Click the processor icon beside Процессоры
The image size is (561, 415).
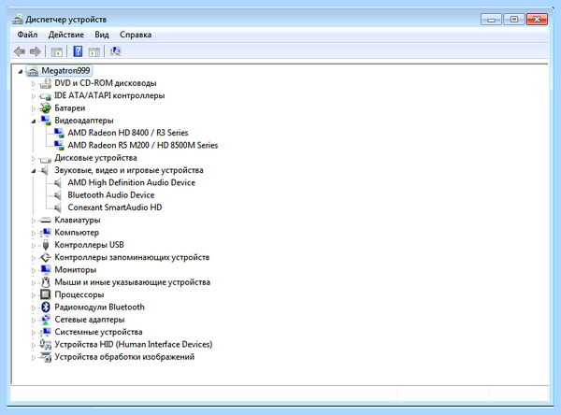pyautogui.click(x=46, y=294)
